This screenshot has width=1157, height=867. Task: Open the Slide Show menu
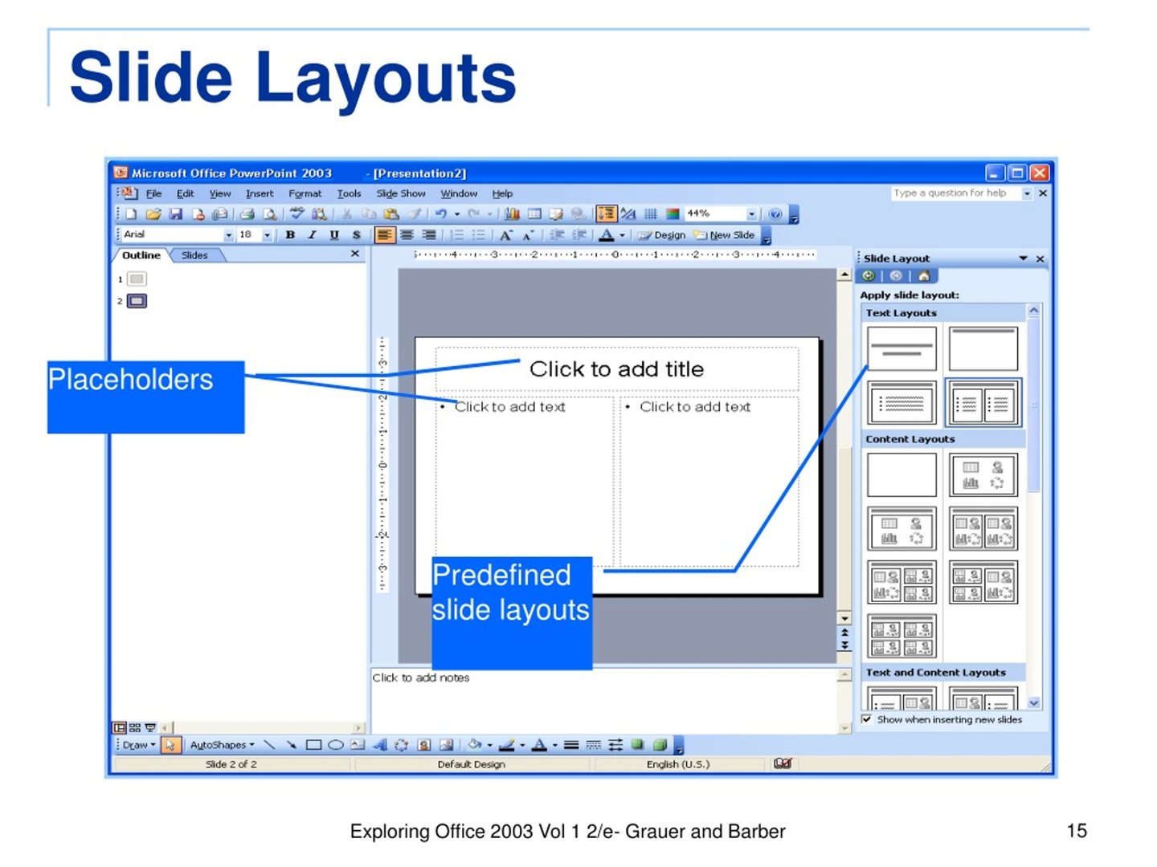401,193
